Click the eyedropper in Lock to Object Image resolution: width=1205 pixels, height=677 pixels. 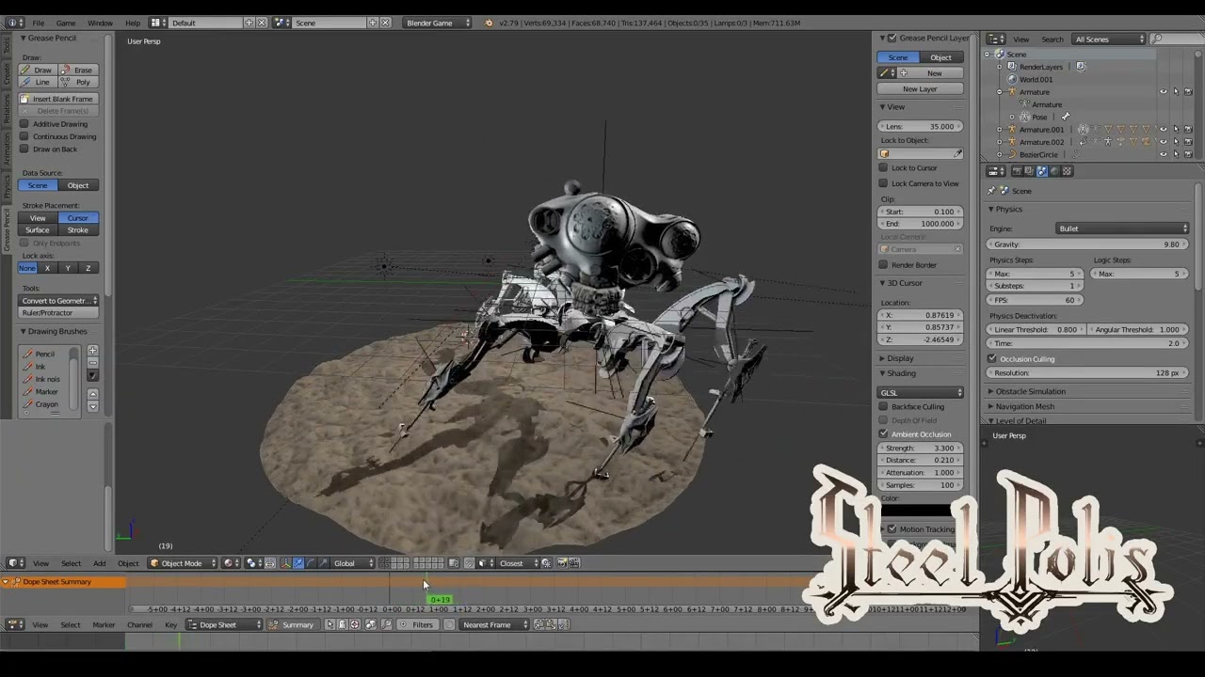957,153
